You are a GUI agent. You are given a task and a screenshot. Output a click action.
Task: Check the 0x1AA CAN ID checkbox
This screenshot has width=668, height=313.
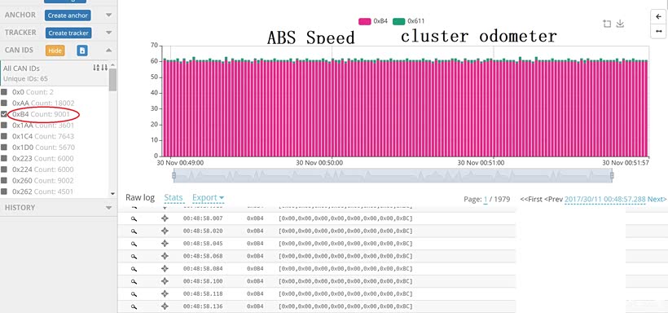click(x=4, y=125)
